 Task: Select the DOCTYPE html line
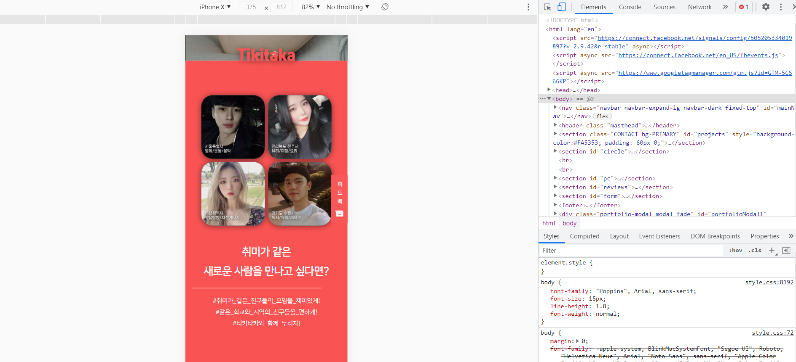coord(572,20)
